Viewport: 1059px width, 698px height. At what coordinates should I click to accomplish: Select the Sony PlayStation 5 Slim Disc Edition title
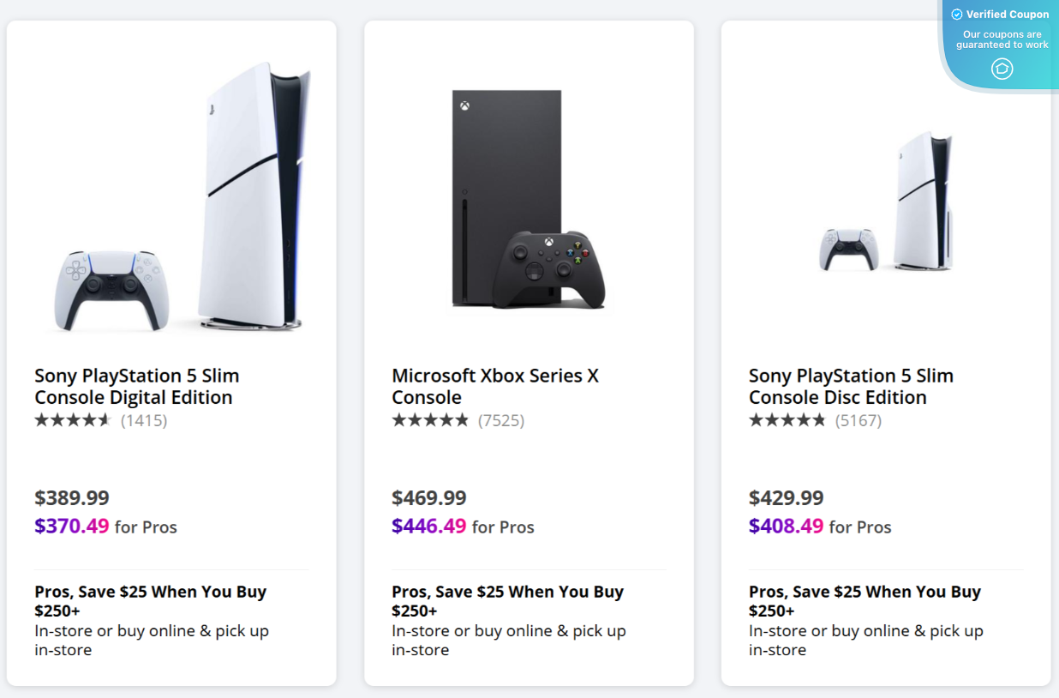click(x=851, y=386)
